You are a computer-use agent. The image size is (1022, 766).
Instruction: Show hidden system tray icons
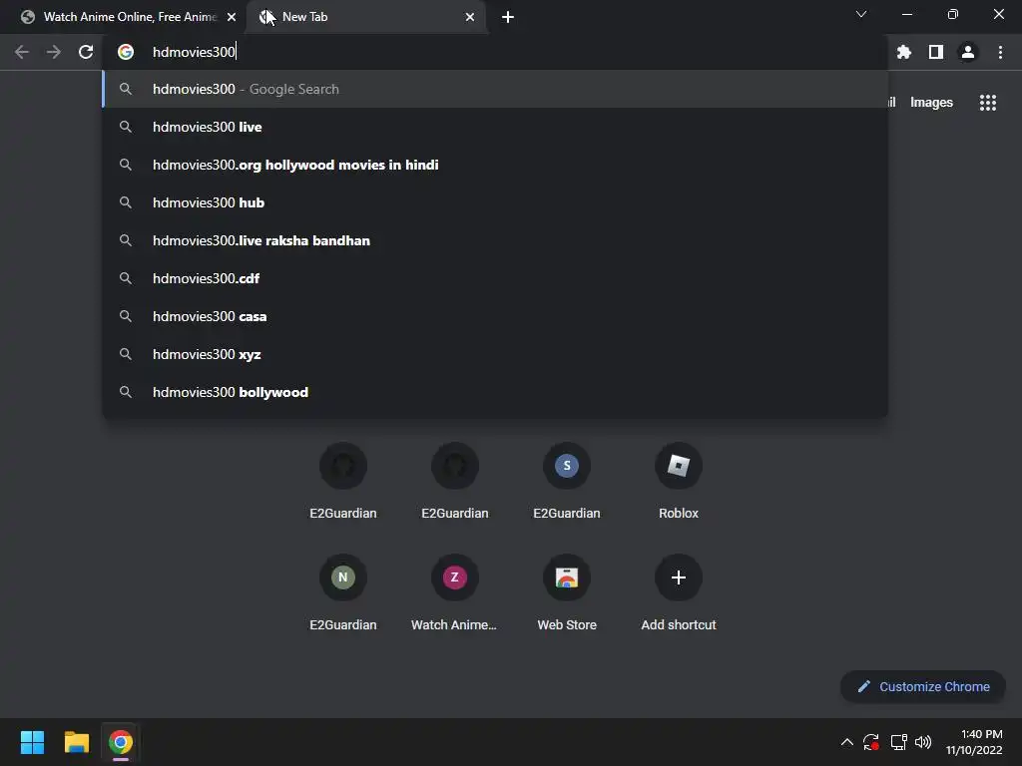pos(846,742)
